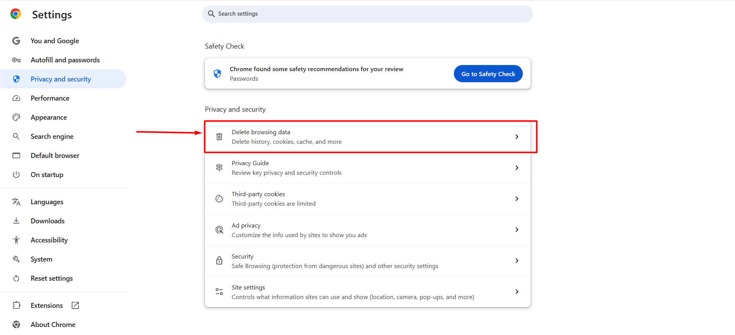Click the Chrome logo beside Settings
This screenshot has height=335, width=735.
tap(16, 14)
